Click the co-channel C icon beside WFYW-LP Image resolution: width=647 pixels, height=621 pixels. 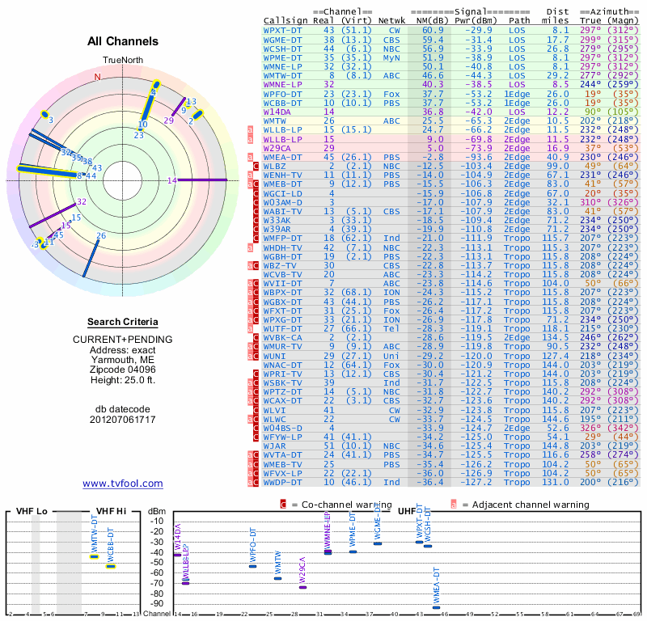[x=256, y=437]
